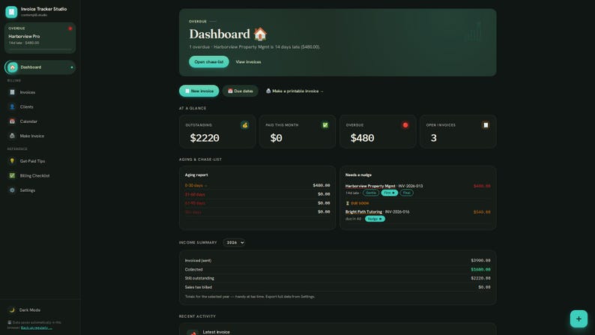This screenshot has width=595, height=335.
Task: Select the Final reminder tone pill
Action: (406, 193)
